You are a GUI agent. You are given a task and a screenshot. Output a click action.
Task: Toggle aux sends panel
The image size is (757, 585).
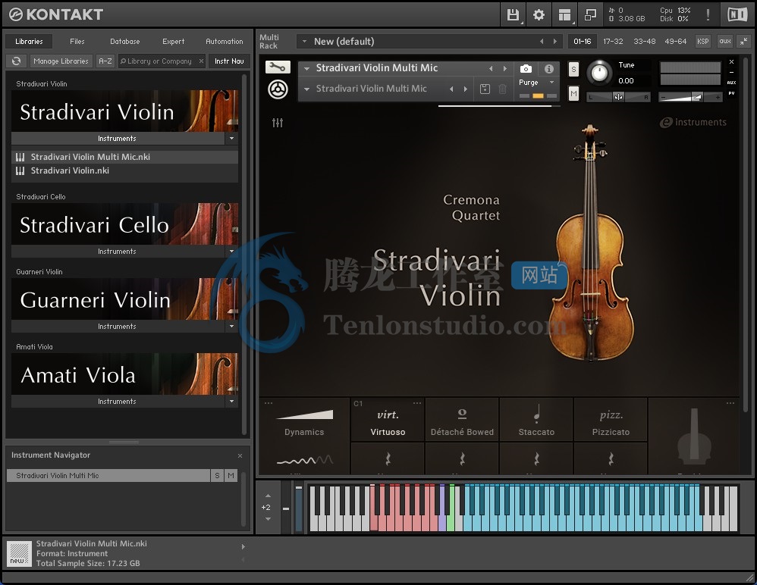[x=725, y=42]
